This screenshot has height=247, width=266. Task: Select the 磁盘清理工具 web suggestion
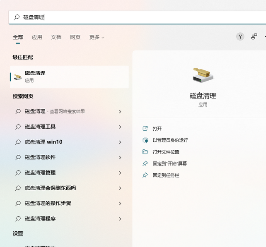coord(69,127)
